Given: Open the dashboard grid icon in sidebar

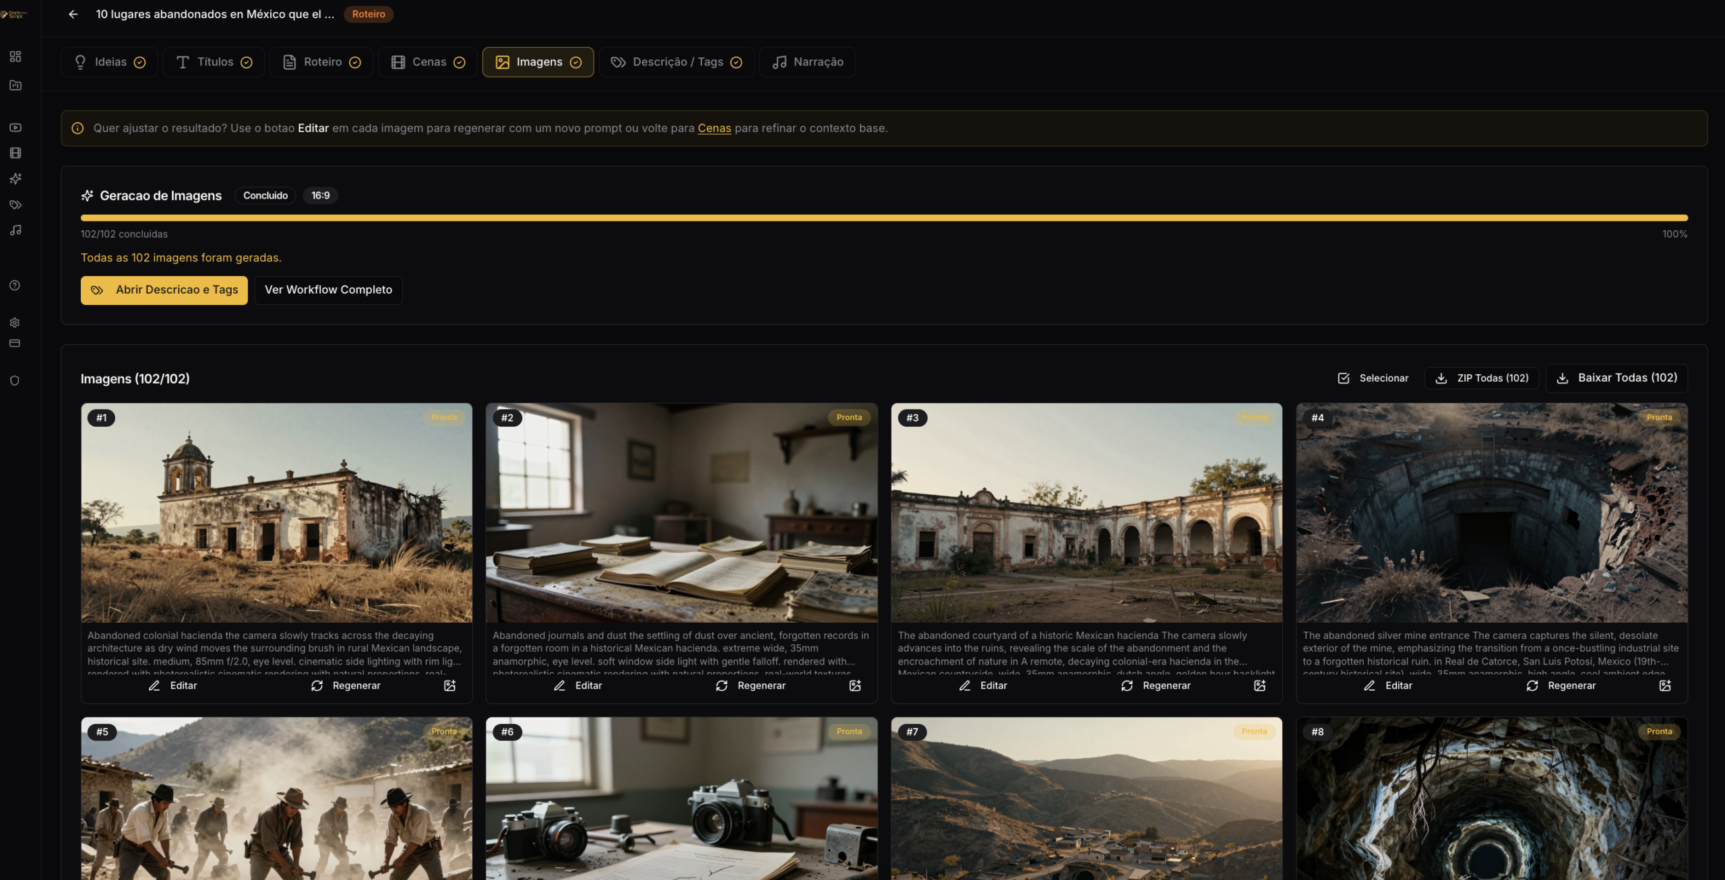Looking at the screenshot, I should [15, 57].
